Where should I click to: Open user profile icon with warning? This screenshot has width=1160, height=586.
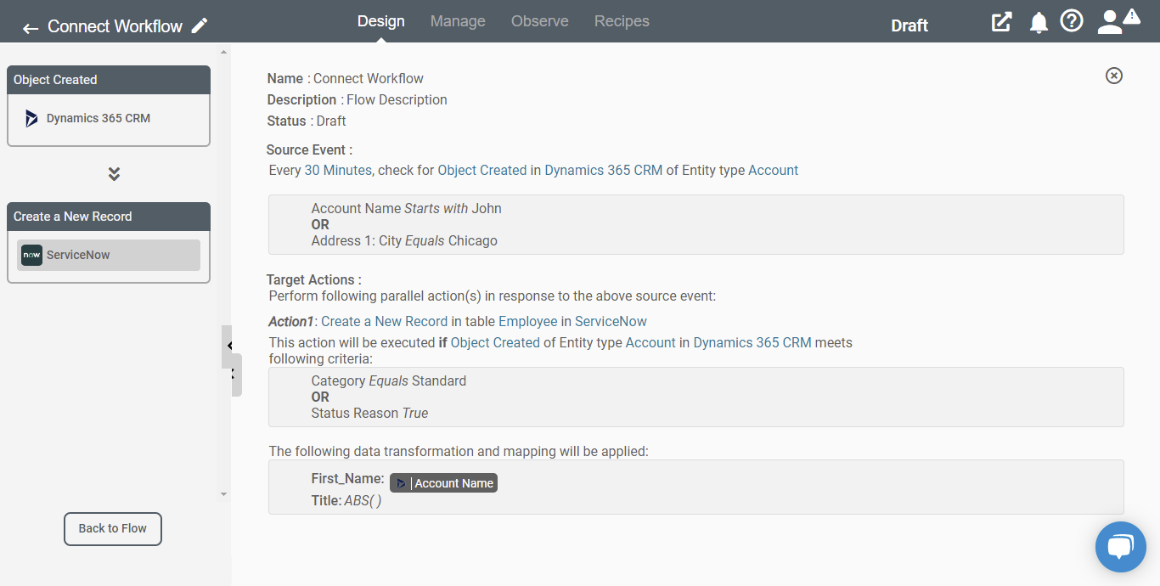(1117, 21)
